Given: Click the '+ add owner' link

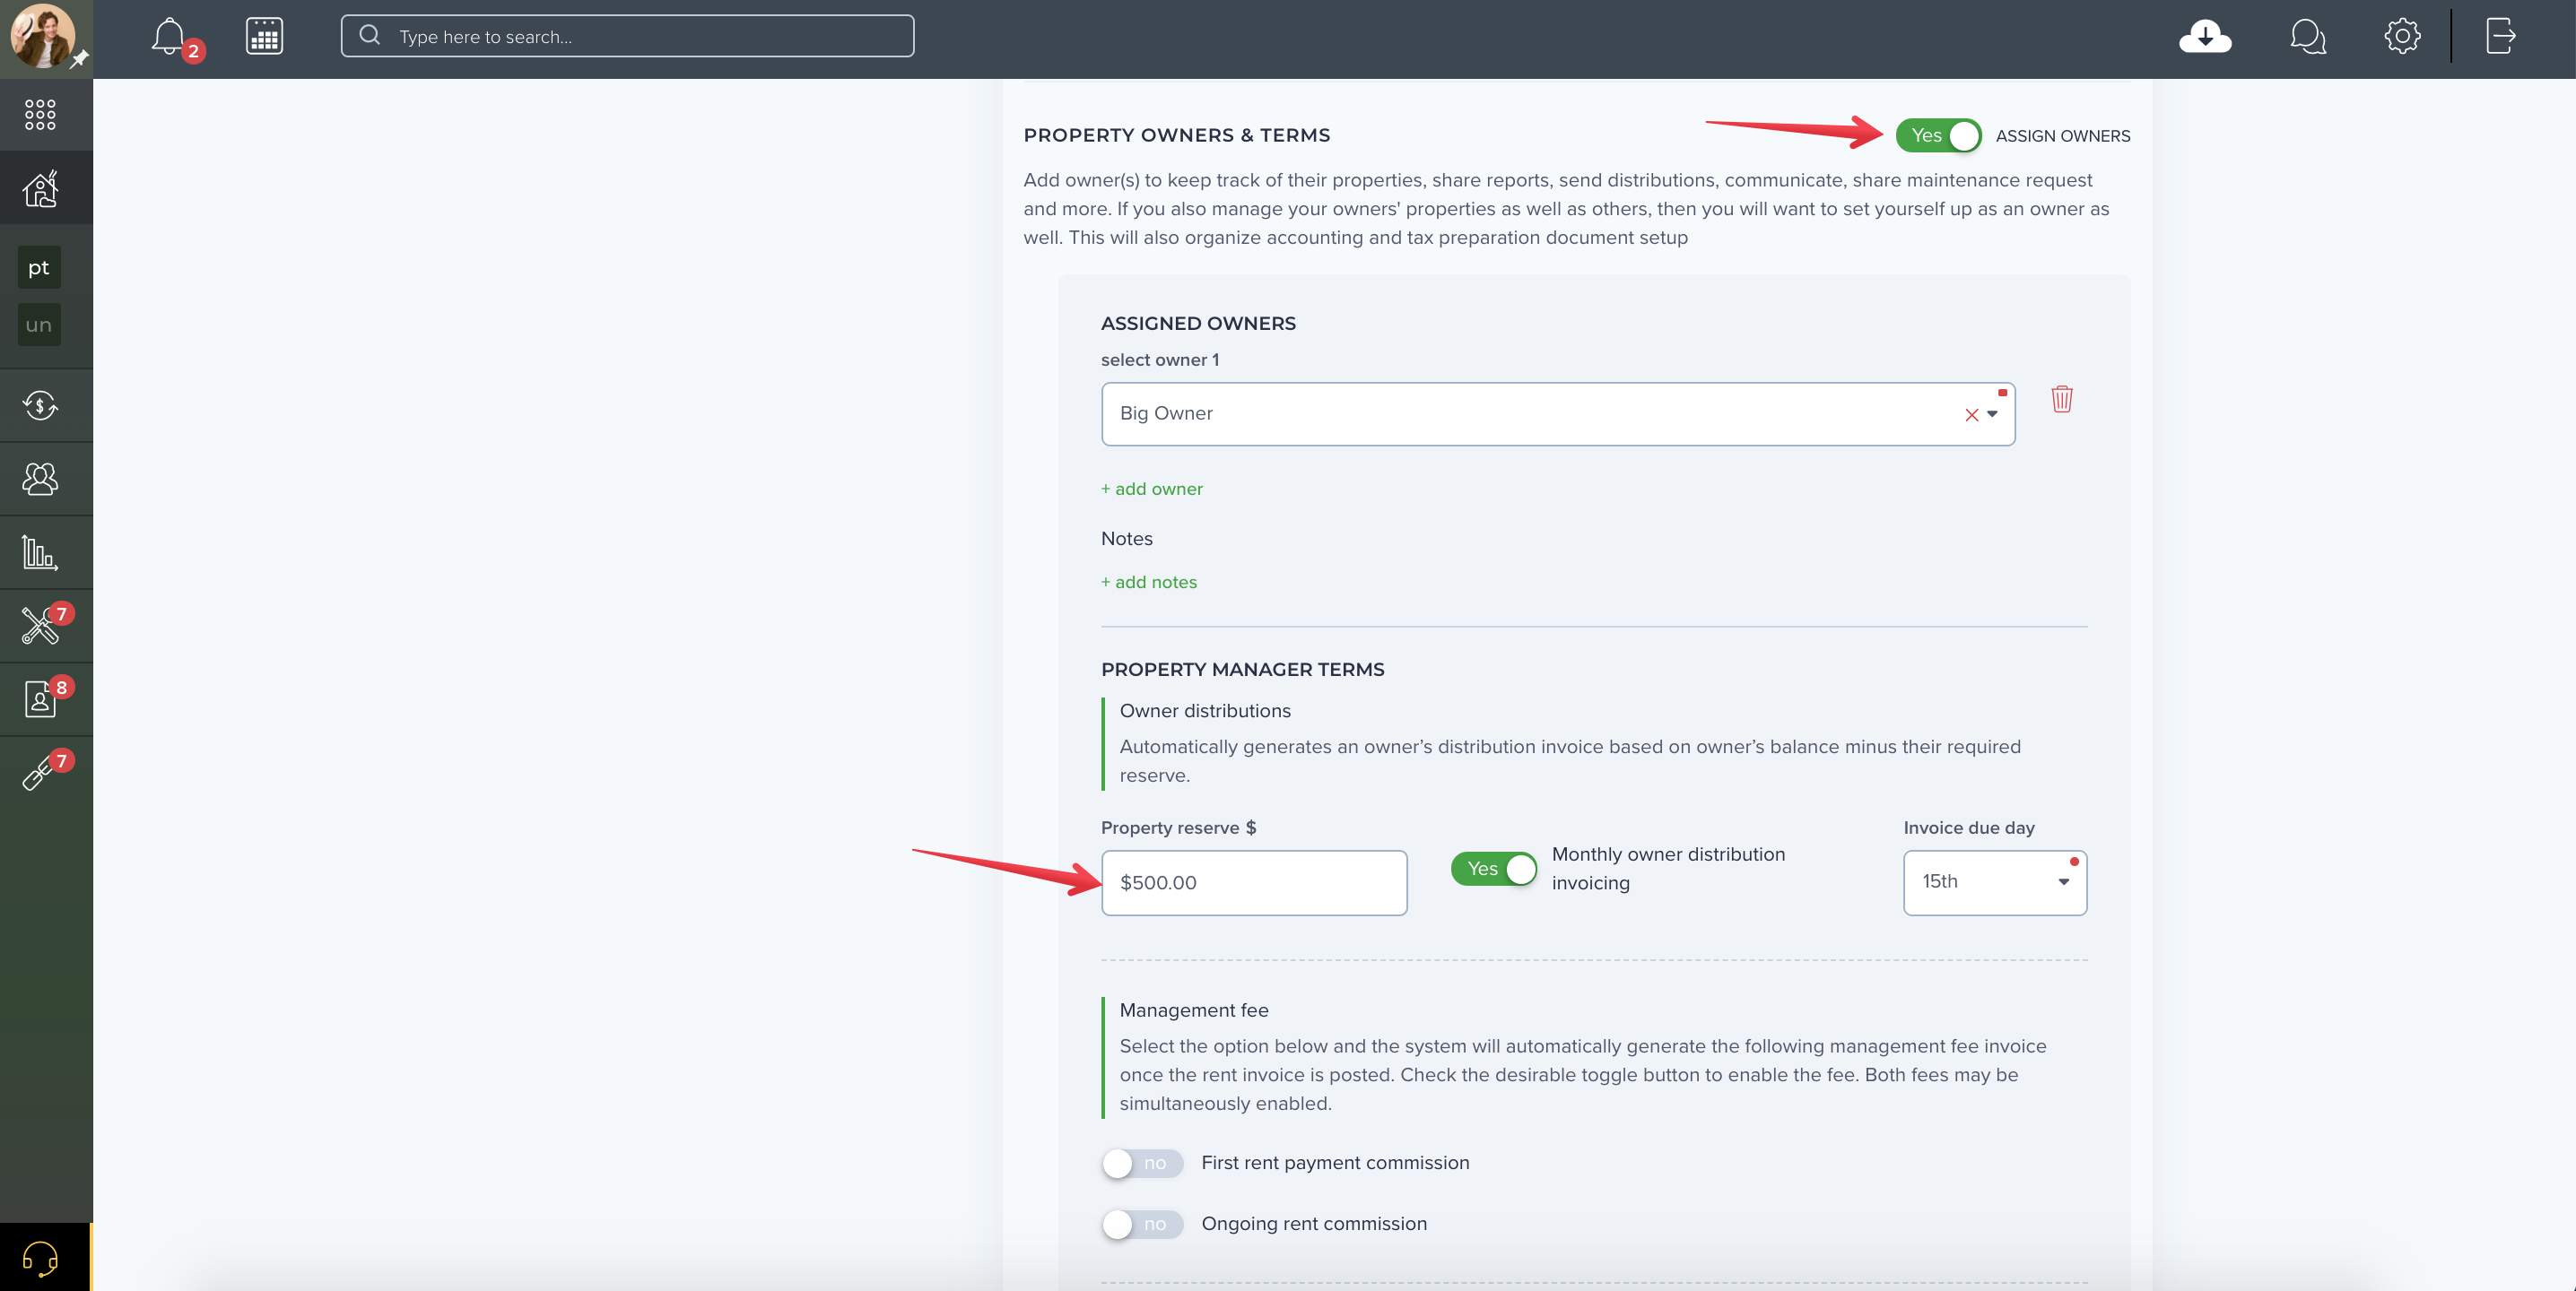Looking at the screenshot, I should (1152, 490).
